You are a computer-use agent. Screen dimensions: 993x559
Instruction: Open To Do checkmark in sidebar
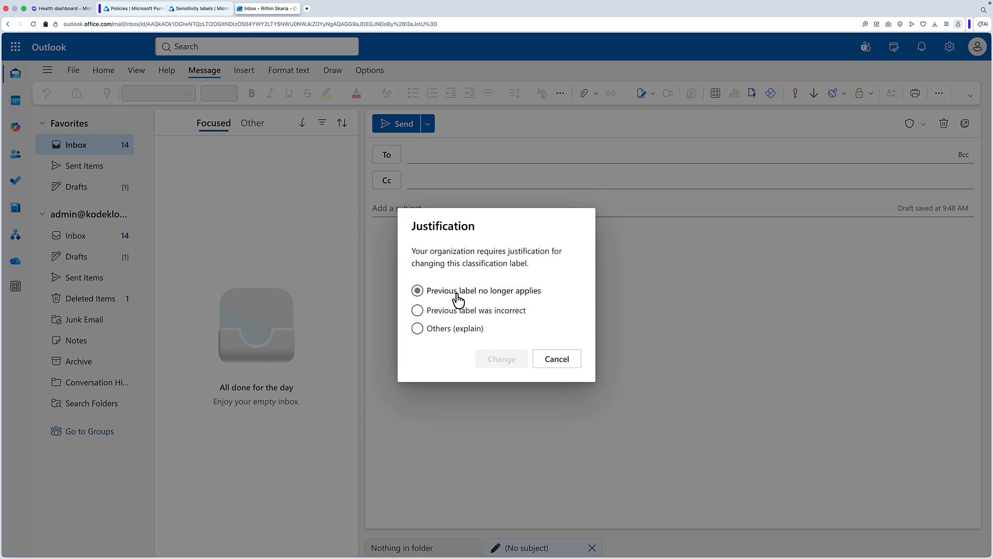pos(16,181)
